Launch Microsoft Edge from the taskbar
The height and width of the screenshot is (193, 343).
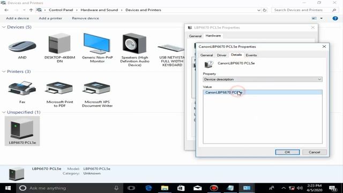pyautogui.click(x=148, y=188)
